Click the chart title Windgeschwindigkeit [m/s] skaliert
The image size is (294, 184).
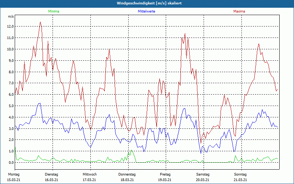[149, 3]
